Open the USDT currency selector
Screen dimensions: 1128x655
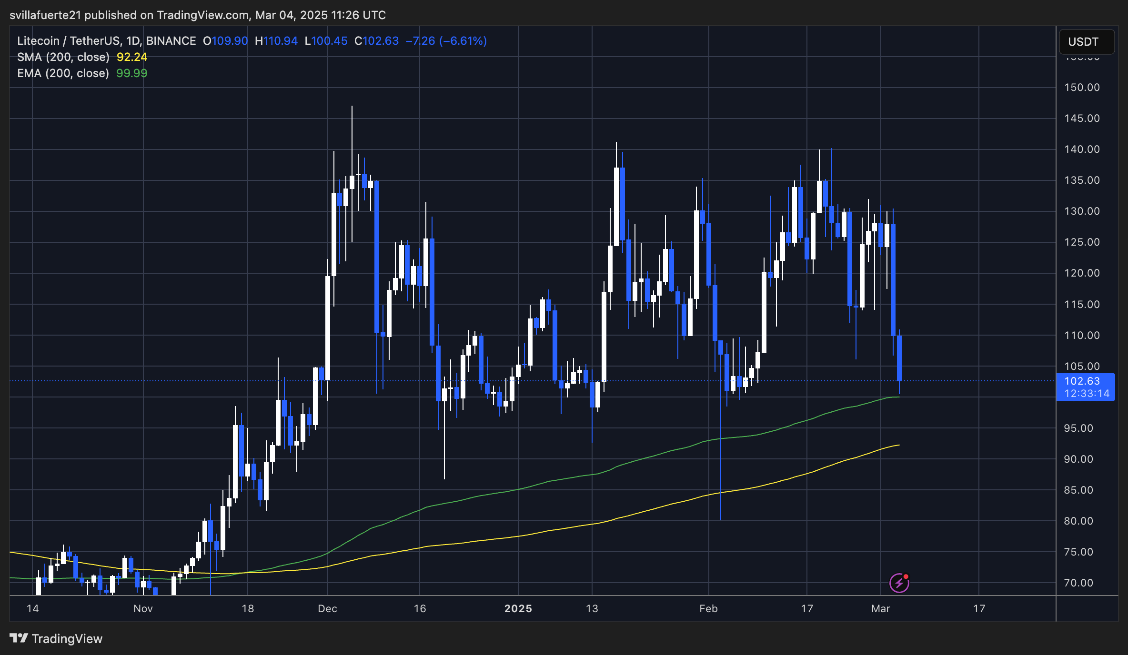click(x=1086, y=41)
